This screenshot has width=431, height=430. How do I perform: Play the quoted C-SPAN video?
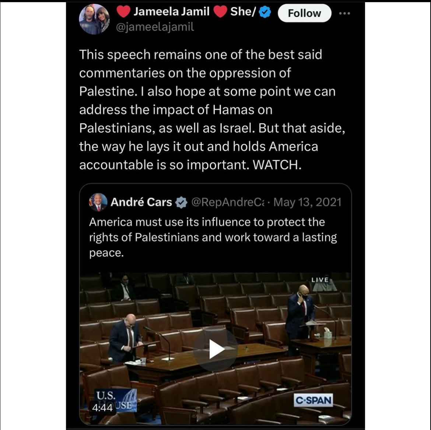215,349
